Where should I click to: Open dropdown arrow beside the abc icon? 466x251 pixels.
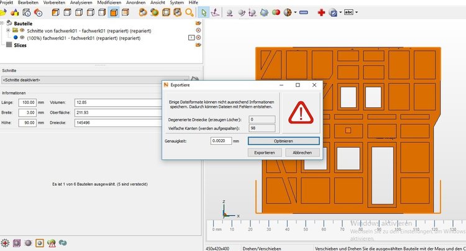(x=357, y=12)
